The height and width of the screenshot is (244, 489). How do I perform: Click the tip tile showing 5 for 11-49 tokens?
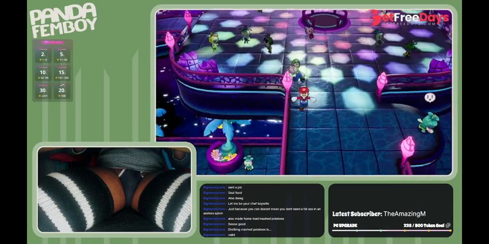[62, 56]
